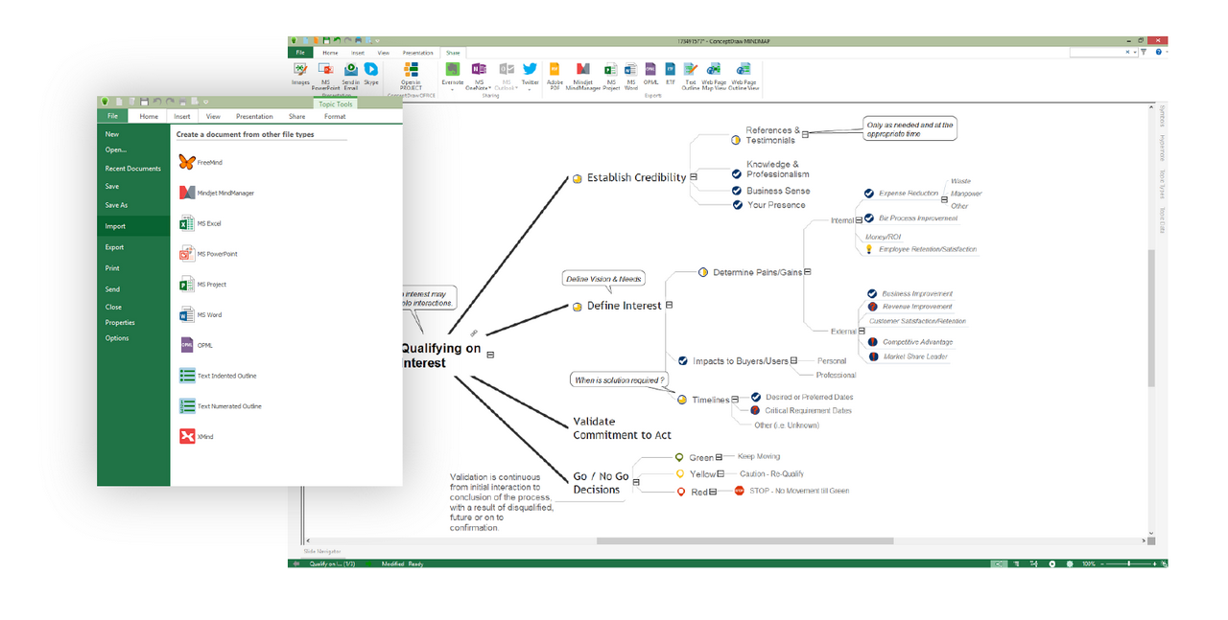Select OPML in import list

click(196, 345)
